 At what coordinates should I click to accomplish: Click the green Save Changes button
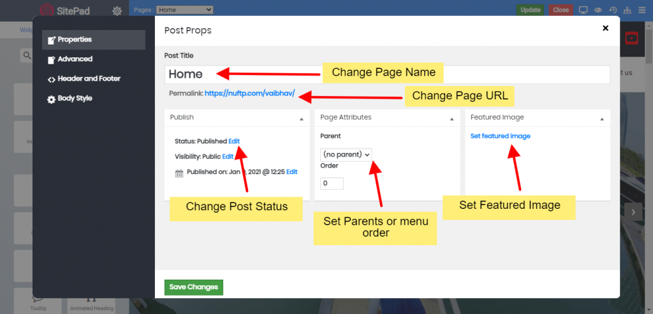pyautogui.click(x=193, y=287)
